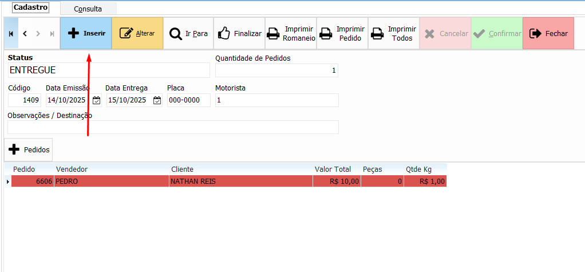The image size is (585, 272).
Task: Click the Placa input field
Action: click(188, 100)
